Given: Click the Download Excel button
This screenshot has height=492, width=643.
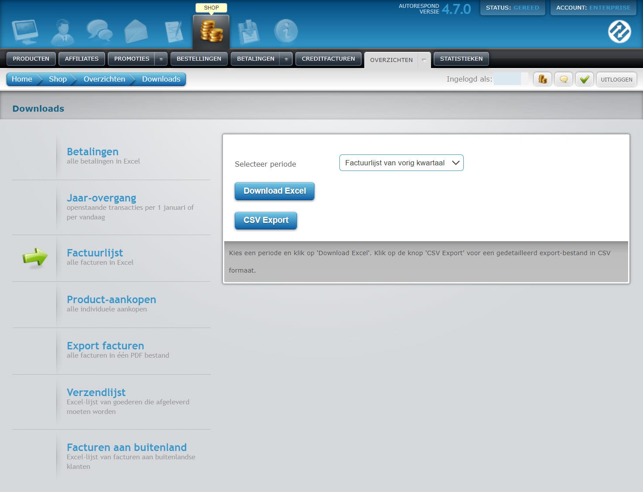Looking at the screenshot, I should [x=274, y=191].
